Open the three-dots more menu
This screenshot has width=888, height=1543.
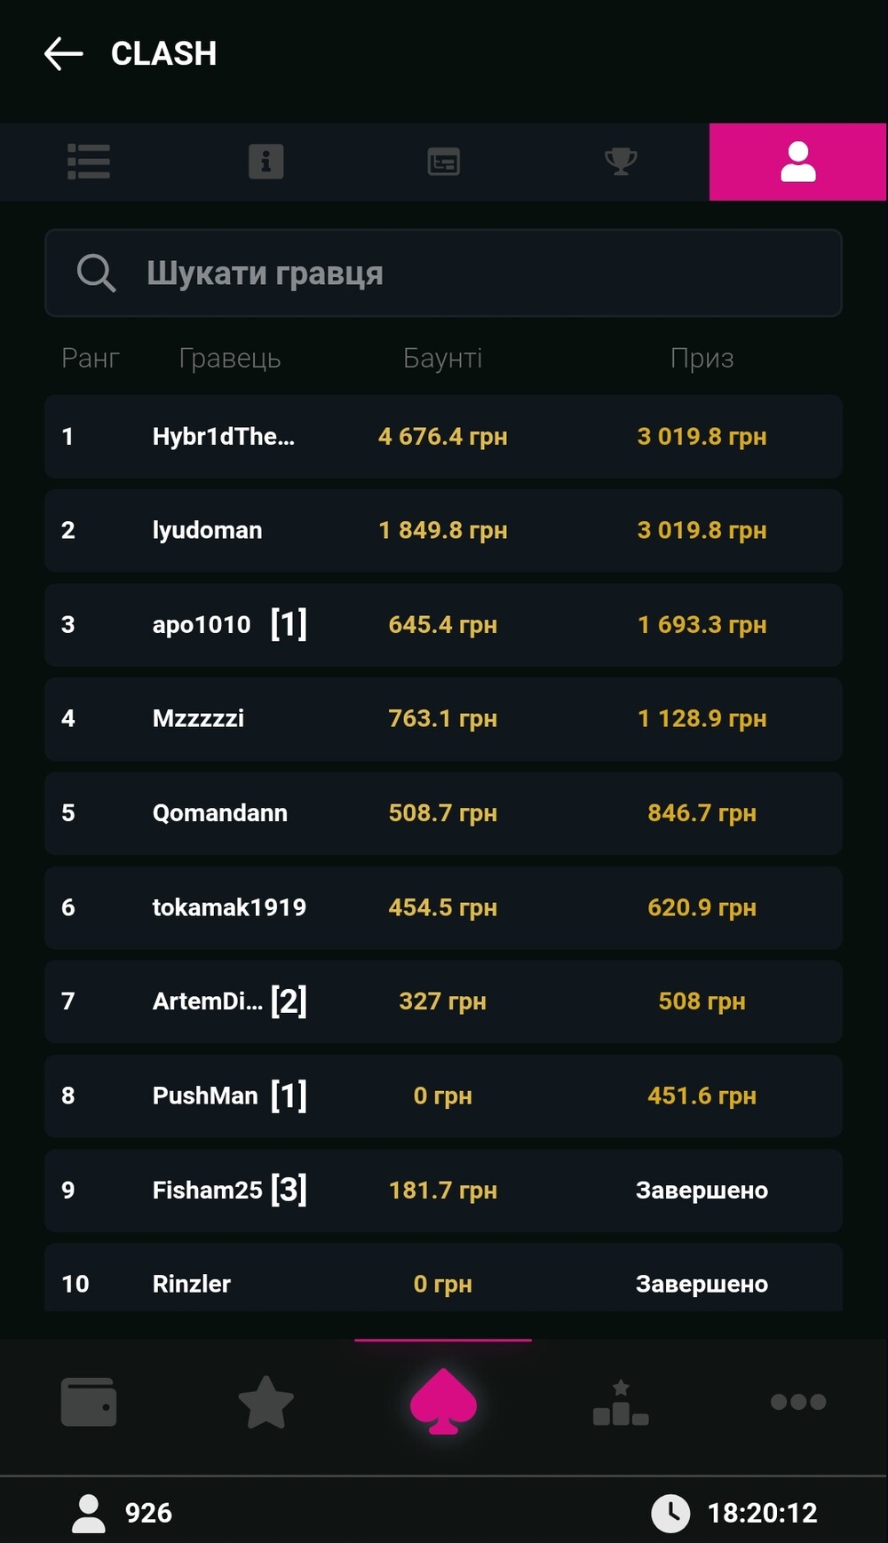point(797,1402)
